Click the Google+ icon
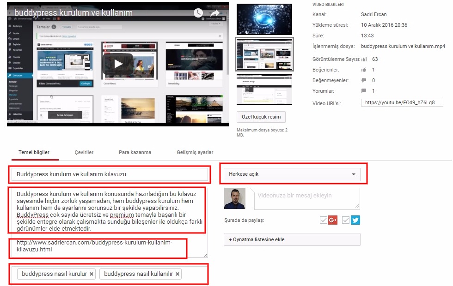This screenshot has width=453, height=286. [x=333, y=220]
